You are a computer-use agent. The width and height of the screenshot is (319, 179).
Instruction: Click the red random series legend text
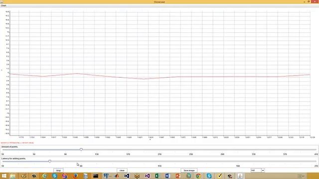17,143
